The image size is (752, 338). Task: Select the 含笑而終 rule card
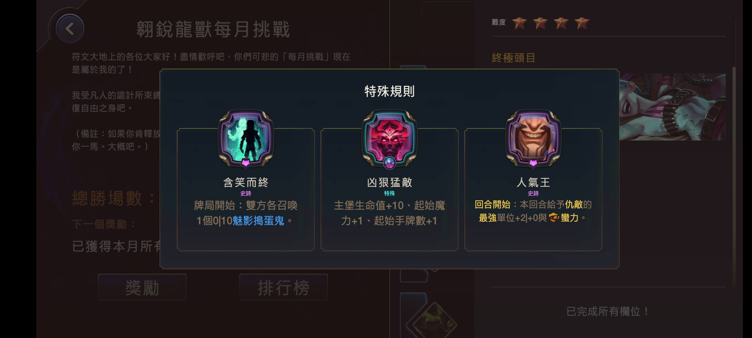(246, 189)
